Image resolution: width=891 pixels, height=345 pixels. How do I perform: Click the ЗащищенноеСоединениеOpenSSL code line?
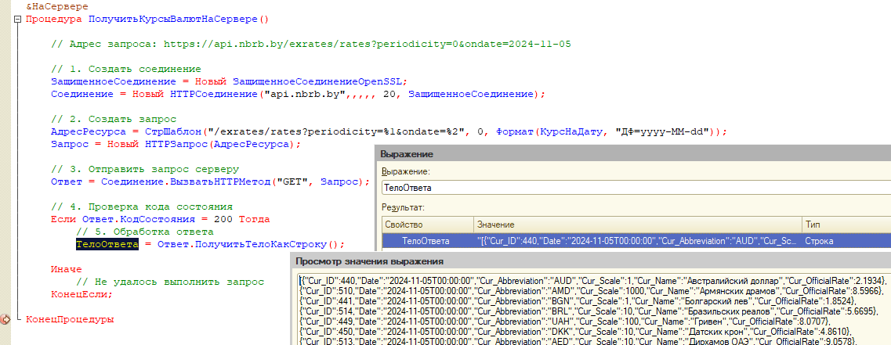(230, 81)
